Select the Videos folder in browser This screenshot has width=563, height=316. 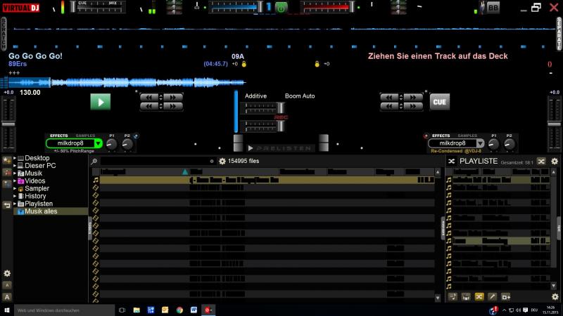pyautogui.click(x=35, y=180)
